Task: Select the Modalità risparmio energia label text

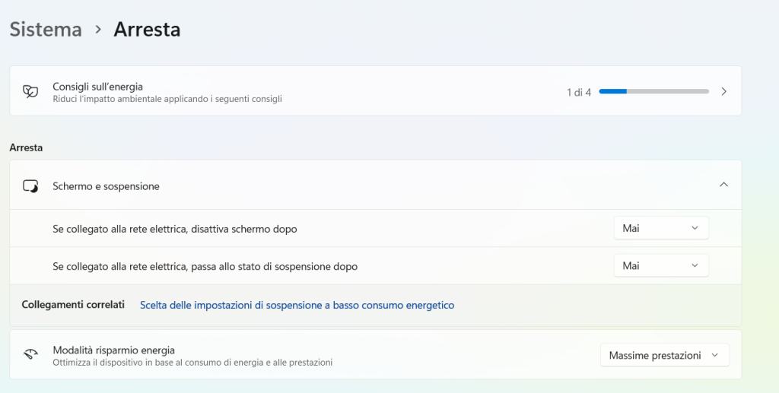Action: click(113, 350)
